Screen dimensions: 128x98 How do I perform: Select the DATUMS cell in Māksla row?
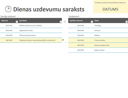pyautogui.click(x=81, y=35)
